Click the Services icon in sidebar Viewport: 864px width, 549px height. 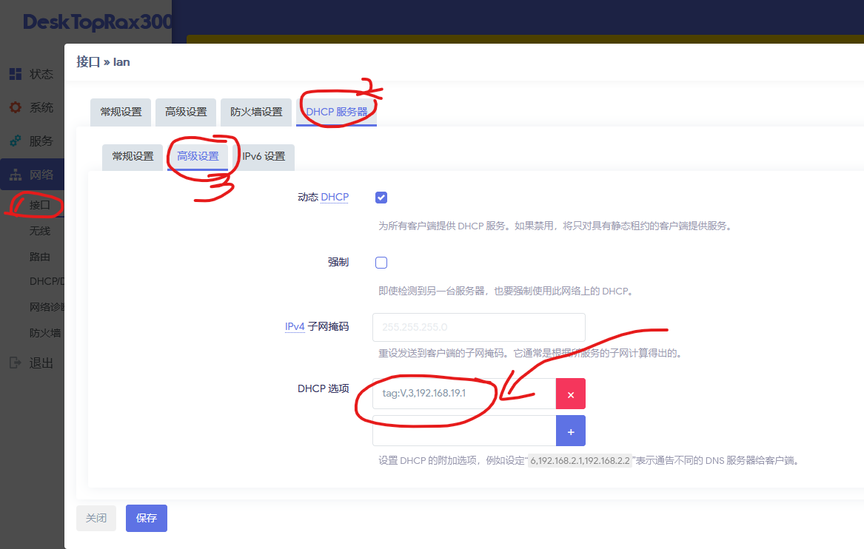click(x=15, y=141)
